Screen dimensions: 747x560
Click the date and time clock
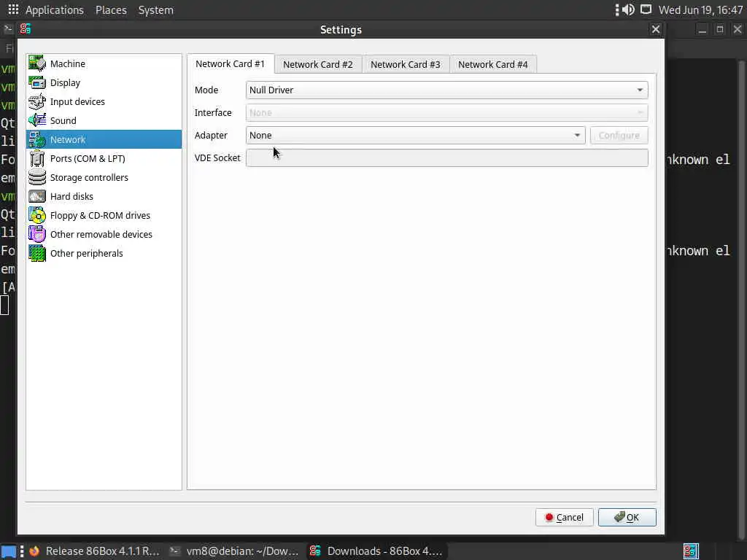pos(700,10)
